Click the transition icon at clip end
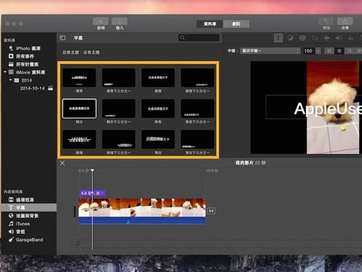The width and height of the screenshot is (362, 272). tap(211, 211)
